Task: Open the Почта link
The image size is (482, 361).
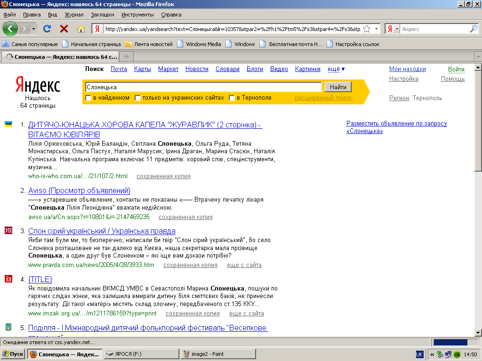Action: pyautogui.click(x=119, y=69)
